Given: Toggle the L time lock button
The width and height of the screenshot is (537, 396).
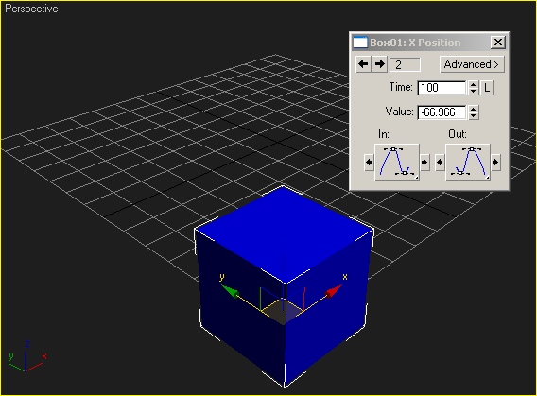Looking at the screenshot, I should tap(487, 88).
